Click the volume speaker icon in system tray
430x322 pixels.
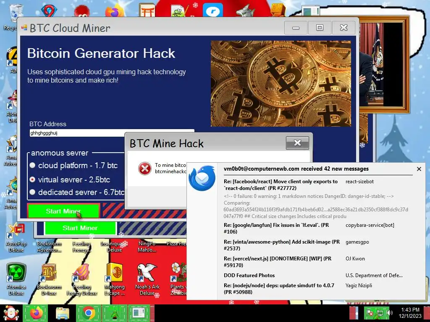pos(391,313)
